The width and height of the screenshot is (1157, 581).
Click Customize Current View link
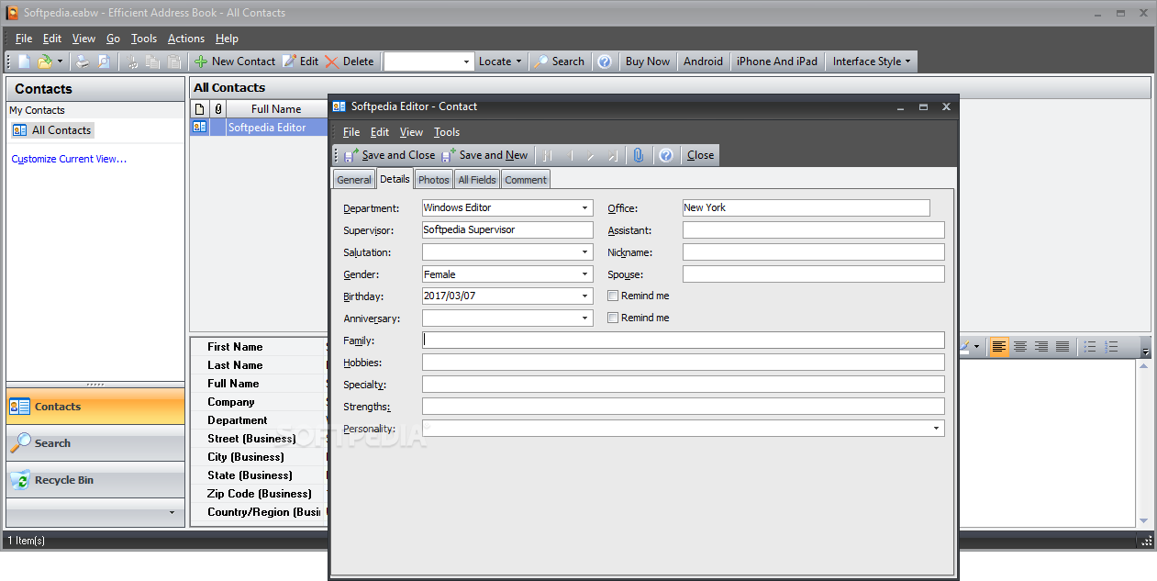pos(70,159)
